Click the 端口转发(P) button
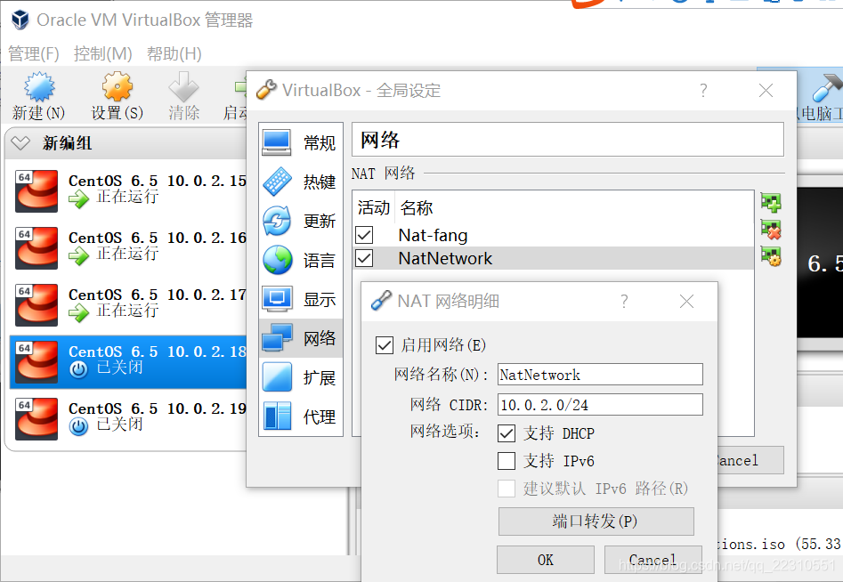 click(596, 521)
